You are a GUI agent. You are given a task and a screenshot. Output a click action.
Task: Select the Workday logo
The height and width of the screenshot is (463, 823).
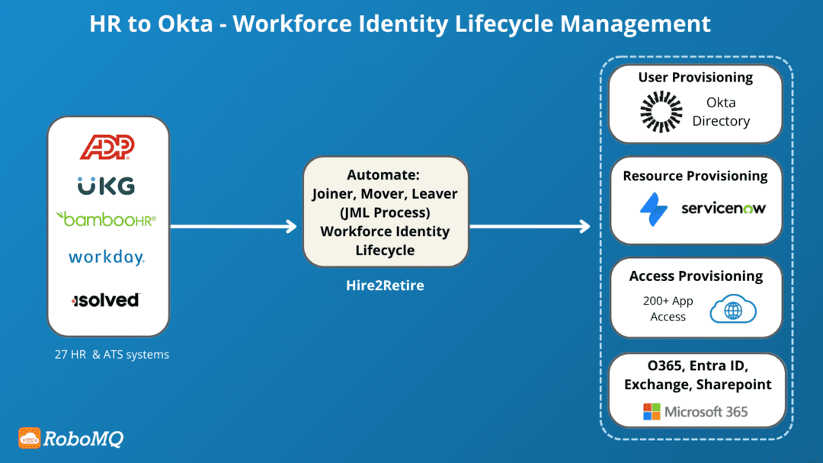coord(107,257)
